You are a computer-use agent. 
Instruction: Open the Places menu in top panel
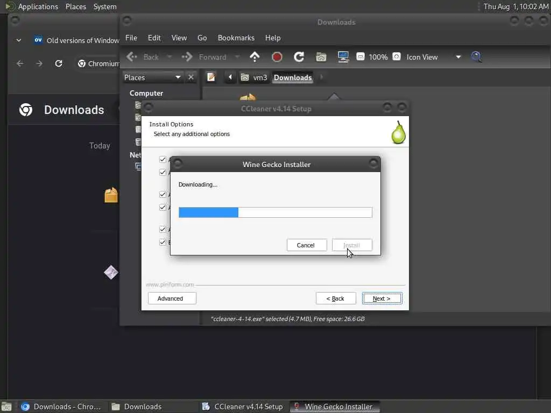click(76, 6)
